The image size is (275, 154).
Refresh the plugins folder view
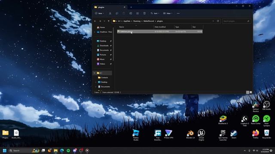coord(218,21)
